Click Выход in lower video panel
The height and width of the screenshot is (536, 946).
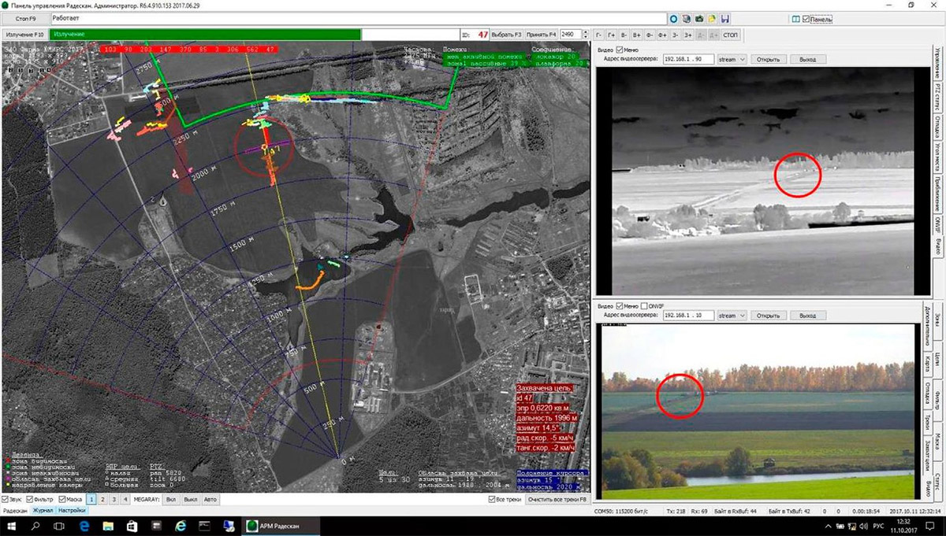(807, 316)
